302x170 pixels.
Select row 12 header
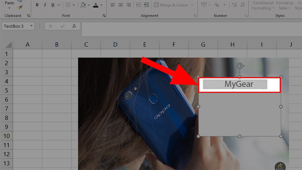pyautogui.click(x=6, y=154)
